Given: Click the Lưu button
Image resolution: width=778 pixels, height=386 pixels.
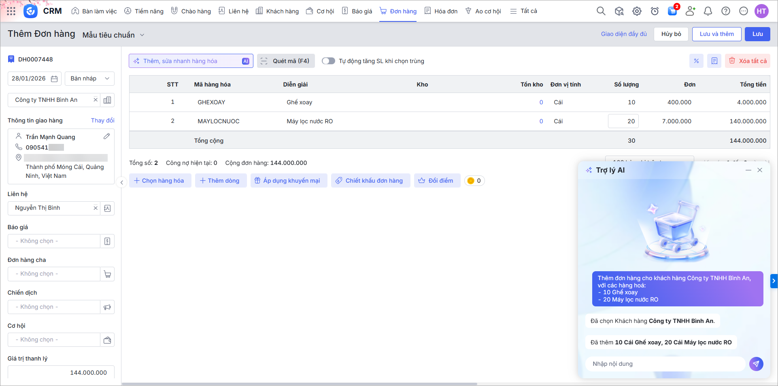Looking at the screenshot, I should (x=757, y=34).
